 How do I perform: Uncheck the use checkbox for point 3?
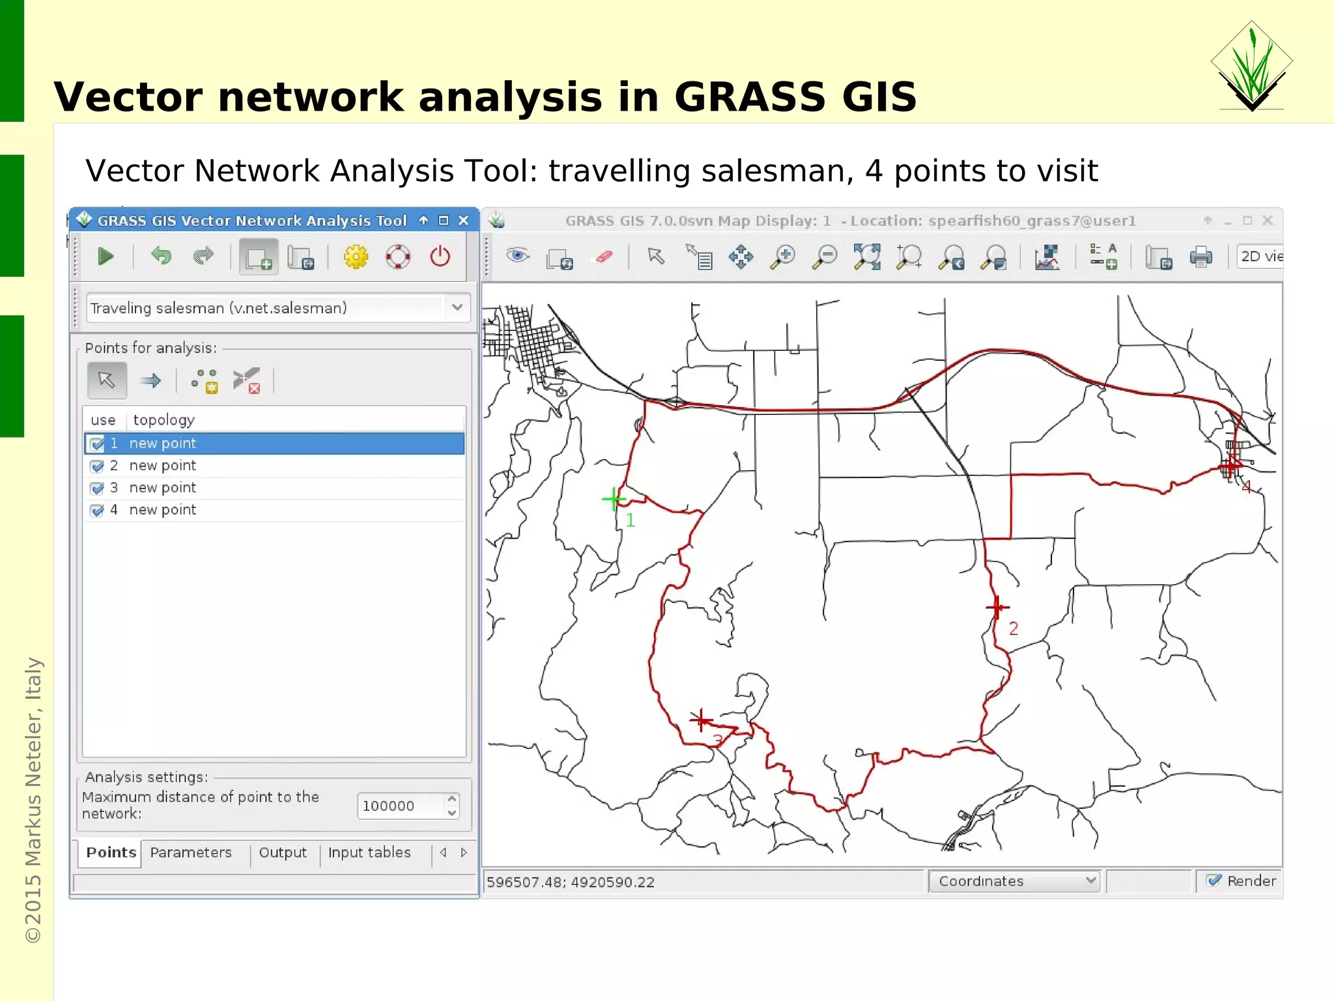tap(97, 488)
